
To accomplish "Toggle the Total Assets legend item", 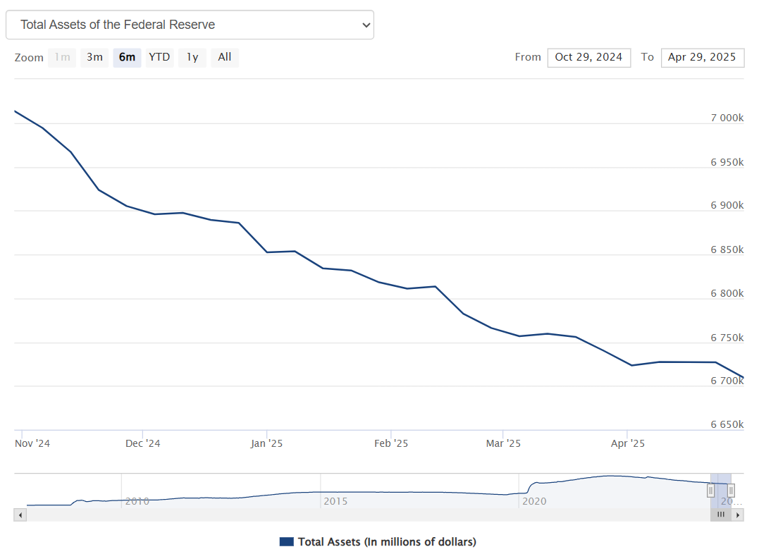I will tap(378, 542).
